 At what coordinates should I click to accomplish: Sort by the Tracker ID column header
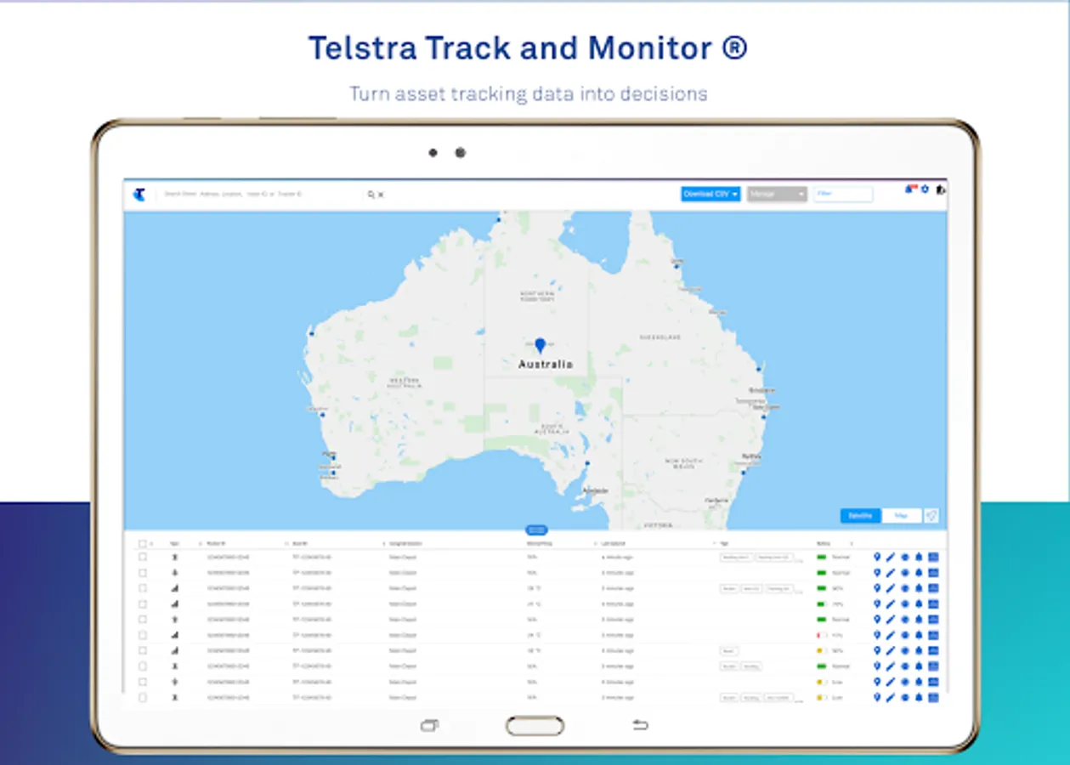(x=216, y=543)
